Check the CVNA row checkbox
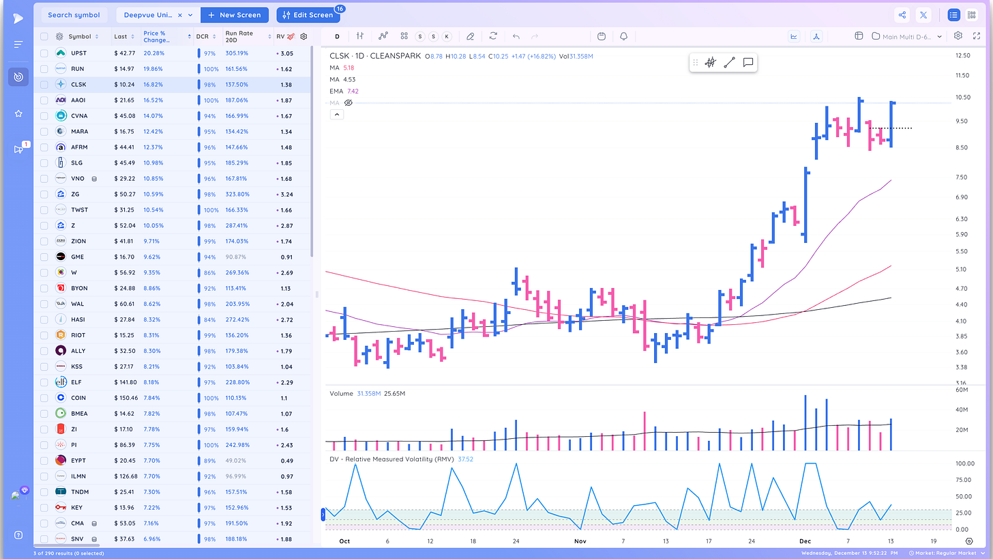The height and width of the screenshot is (559, 993). (44, 115)
